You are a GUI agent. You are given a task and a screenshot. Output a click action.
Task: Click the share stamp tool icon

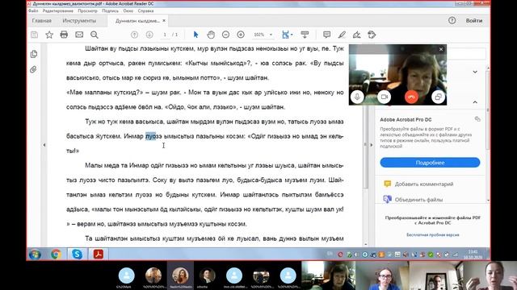[372, 35]
